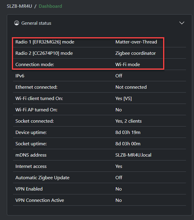Select the Radio 2 CC2674P10 mode row
The width and height of the screenshot is (194, 220).
pos(44,53)
